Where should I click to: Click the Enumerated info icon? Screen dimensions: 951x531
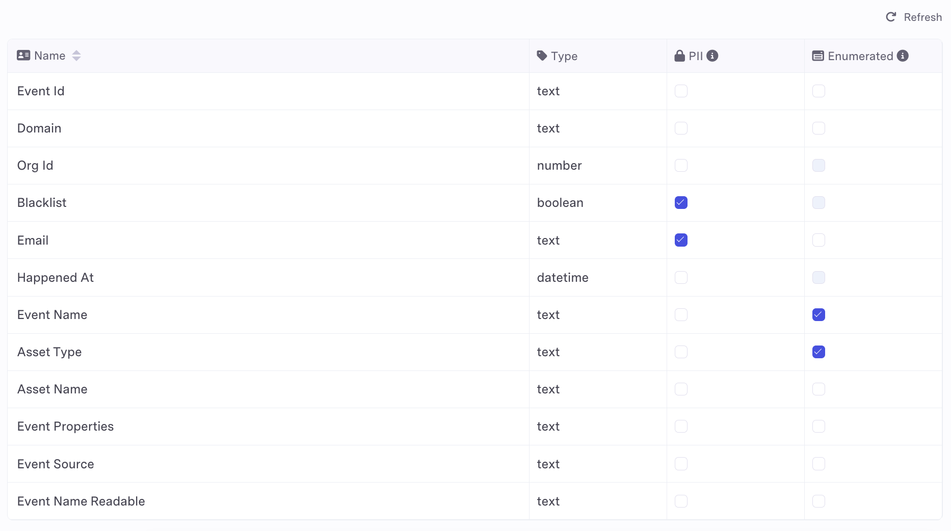click(x=903, y=56)
